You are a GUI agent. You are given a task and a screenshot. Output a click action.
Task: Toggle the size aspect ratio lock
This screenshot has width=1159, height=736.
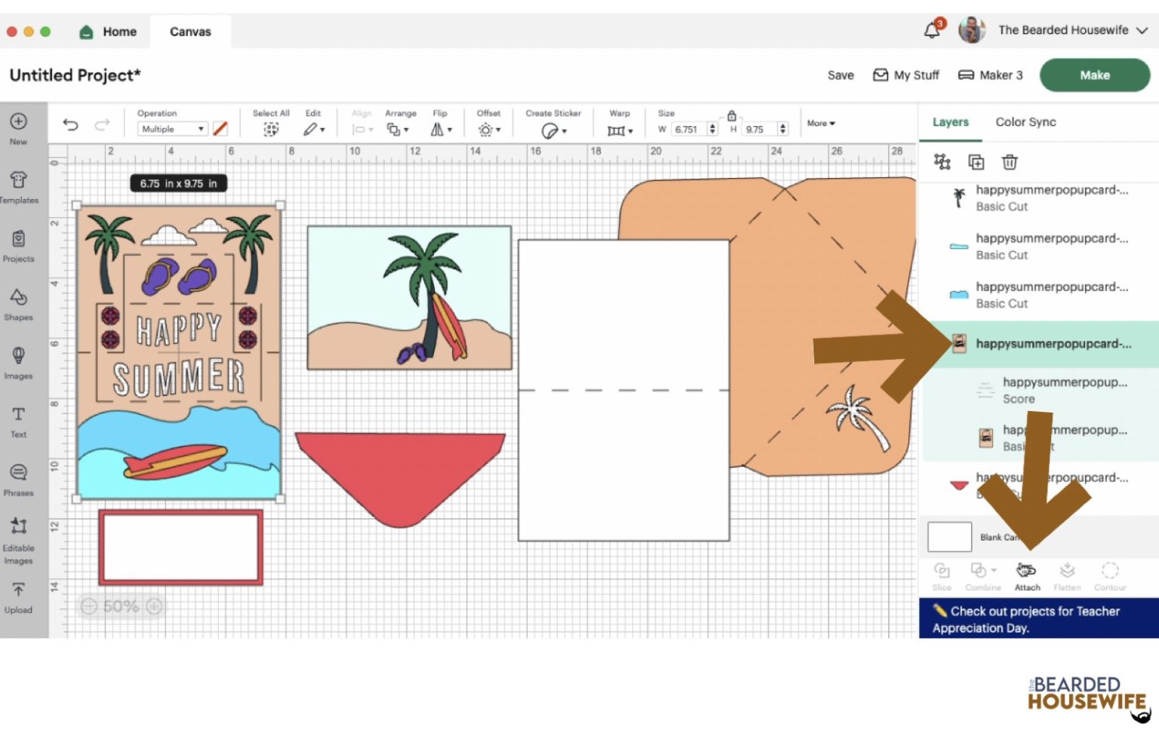[731, 115]
